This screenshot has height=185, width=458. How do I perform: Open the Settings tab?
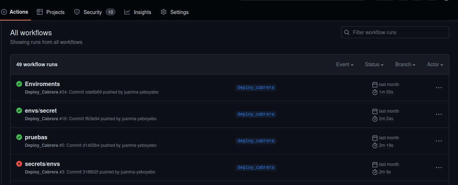[175, 12]
